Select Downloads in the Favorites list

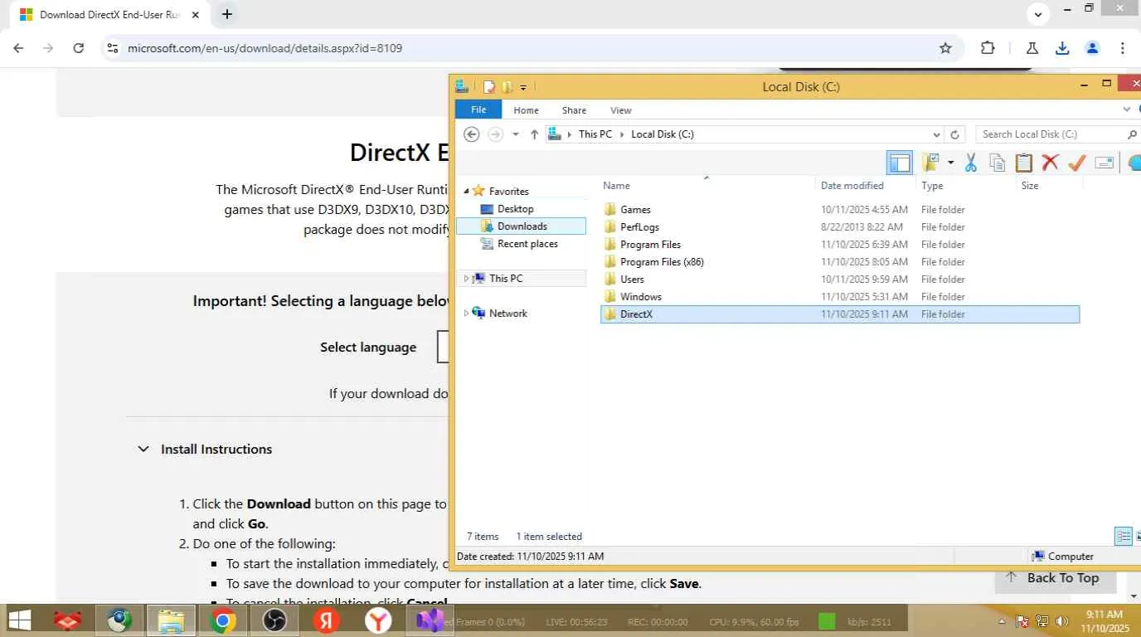[522, 226]
